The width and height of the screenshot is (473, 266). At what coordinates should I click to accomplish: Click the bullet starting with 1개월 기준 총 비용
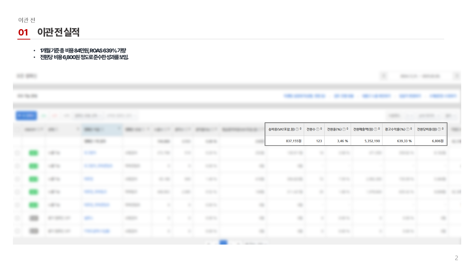(x=83, y=50)
